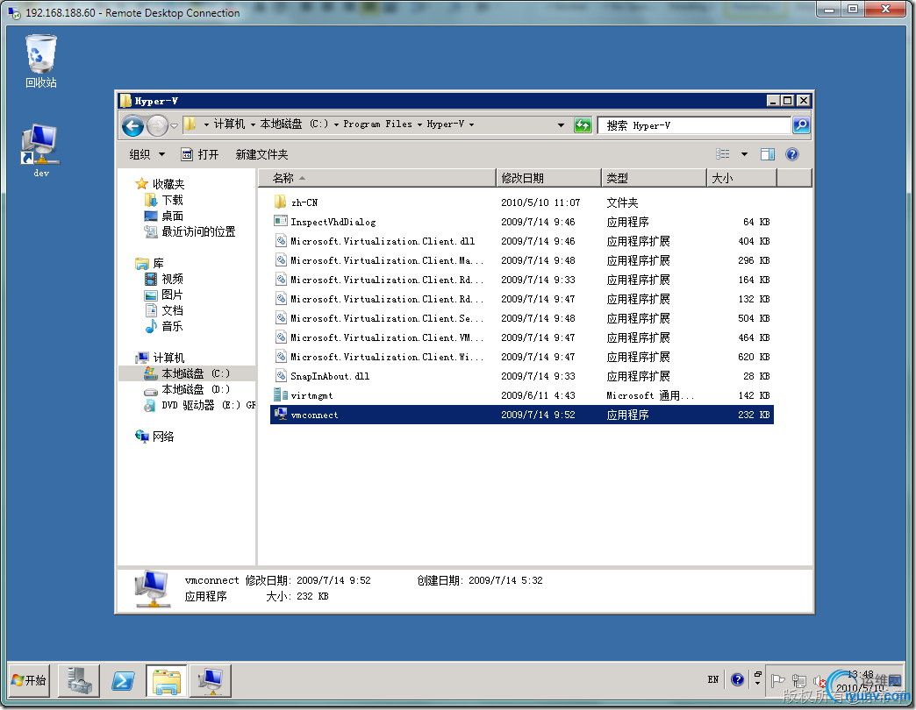Toggle the preview pane icon

pyautogui.click(x=768, y=154)
